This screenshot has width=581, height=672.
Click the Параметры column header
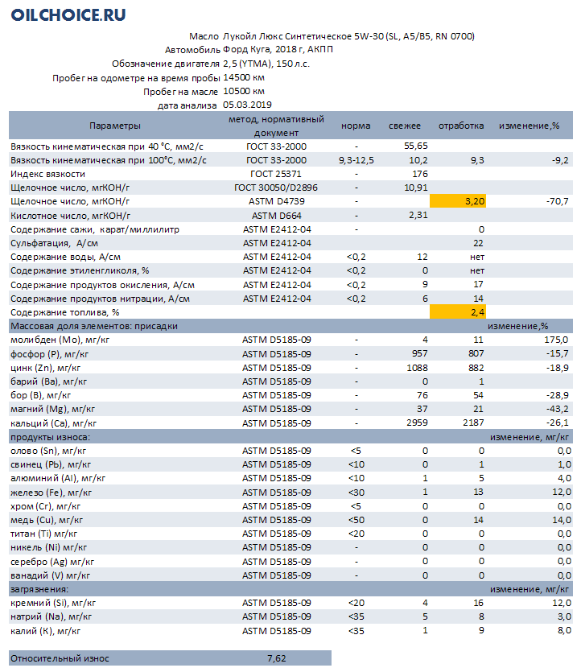coord(115,126)
